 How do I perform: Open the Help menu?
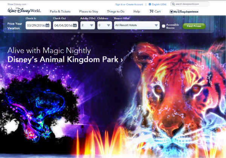pyautogui.click(x=137, y=12)
